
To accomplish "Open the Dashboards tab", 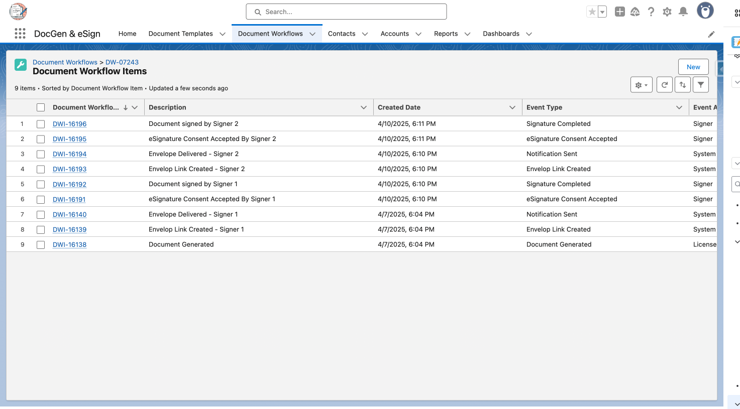I will 501,34.
